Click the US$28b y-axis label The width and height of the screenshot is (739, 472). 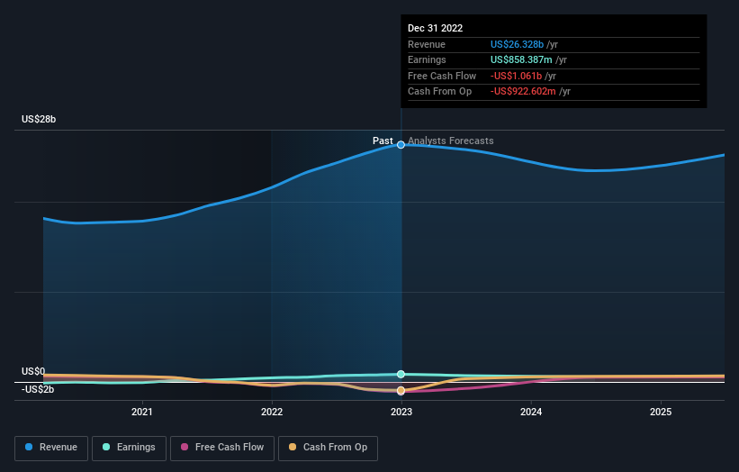pyautogui.click(x=39, y=119)
